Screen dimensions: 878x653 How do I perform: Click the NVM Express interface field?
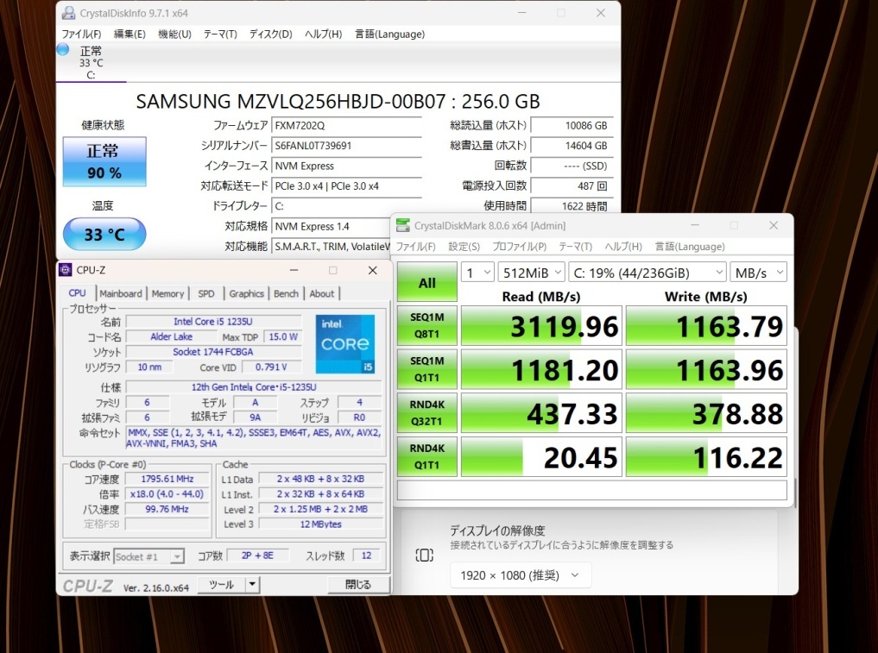[346, 166]
